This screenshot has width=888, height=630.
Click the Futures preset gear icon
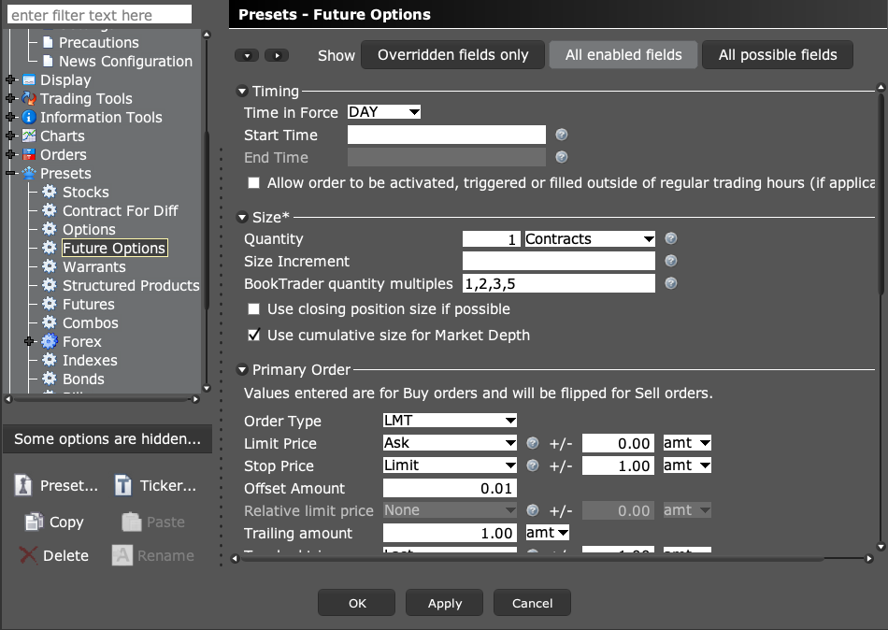pyautogui.click(x=50, y=304)
